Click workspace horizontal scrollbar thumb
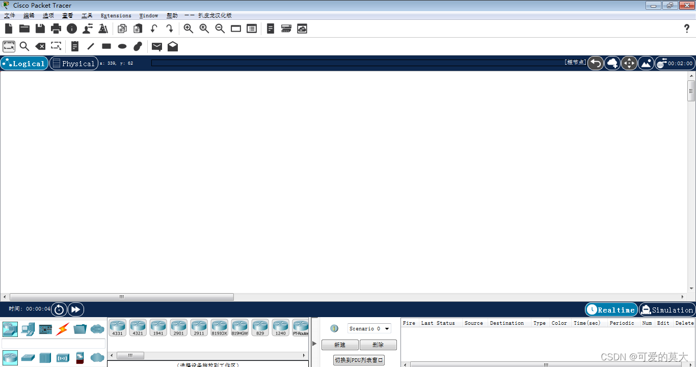Screen dimensions: 696x367 click(122, 297)
